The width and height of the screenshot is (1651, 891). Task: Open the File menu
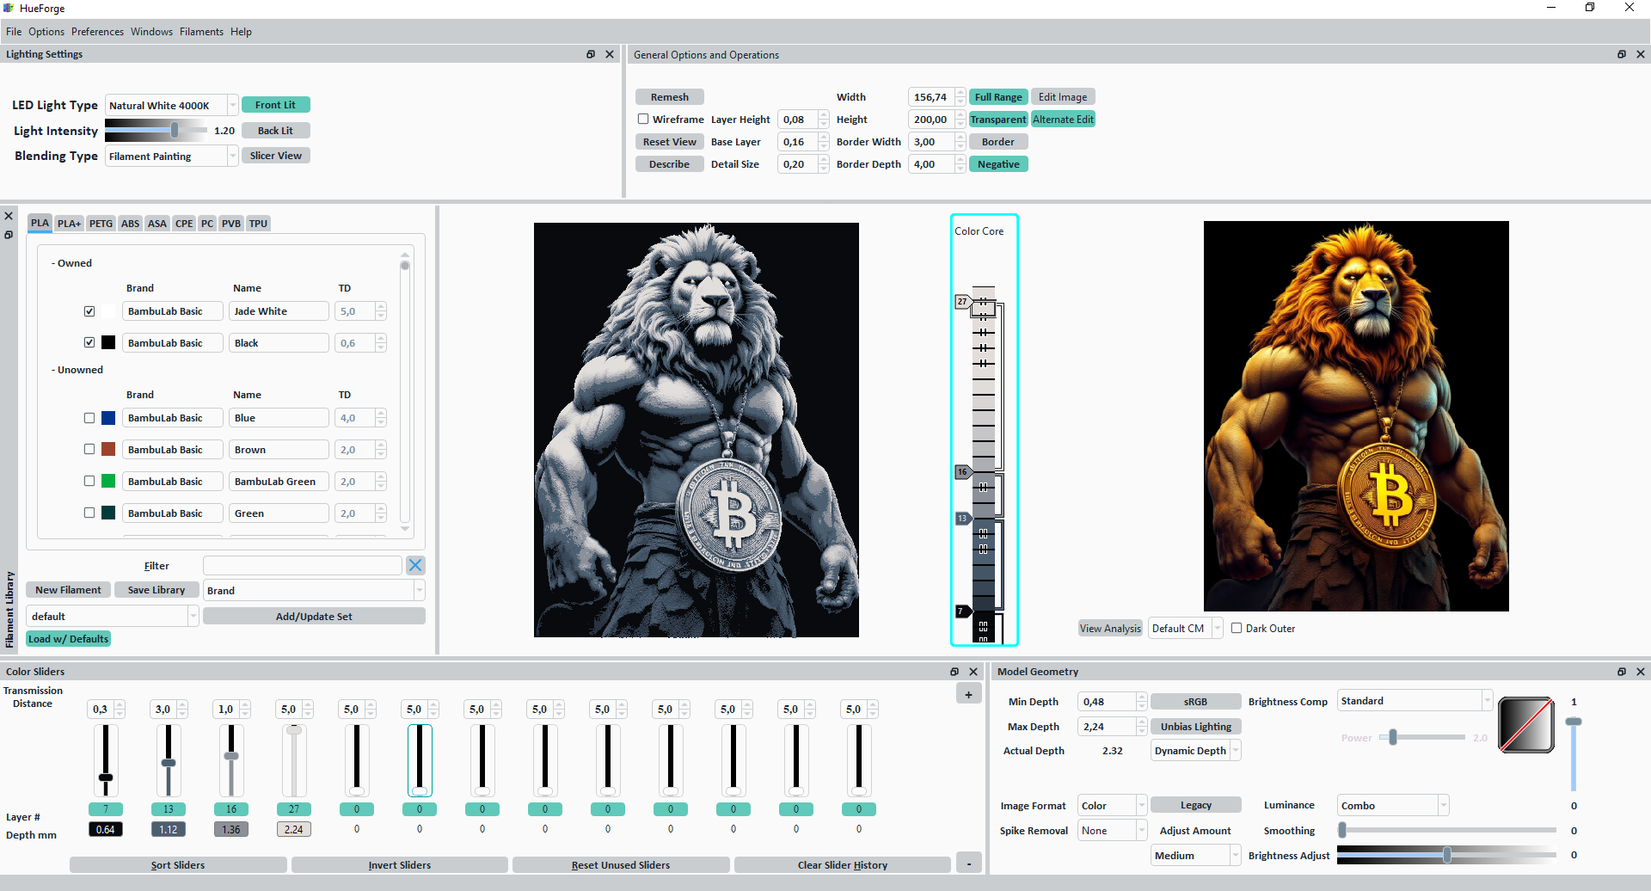14,32
